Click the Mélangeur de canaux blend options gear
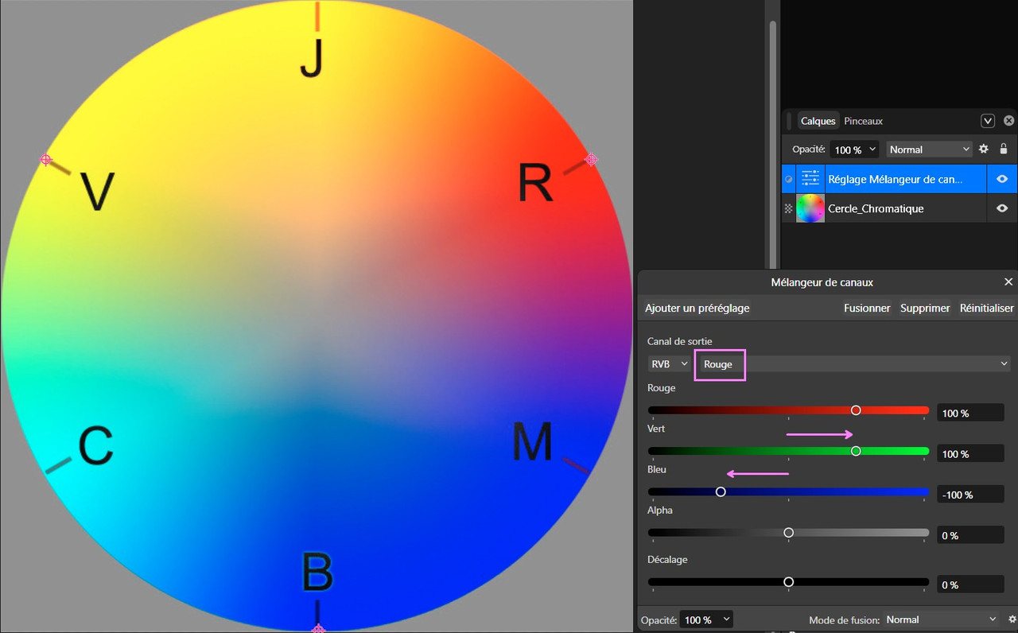The image size is (1018, 633). 1012,619
